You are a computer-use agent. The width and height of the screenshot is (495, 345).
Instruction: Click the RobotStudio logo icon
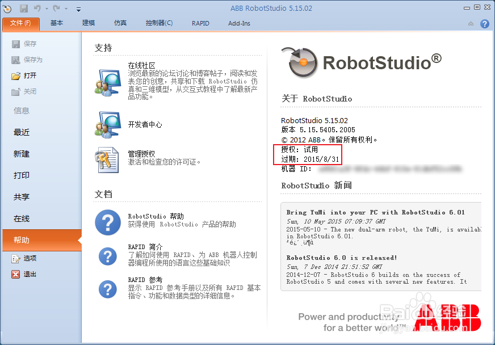(x=299, y=62)
